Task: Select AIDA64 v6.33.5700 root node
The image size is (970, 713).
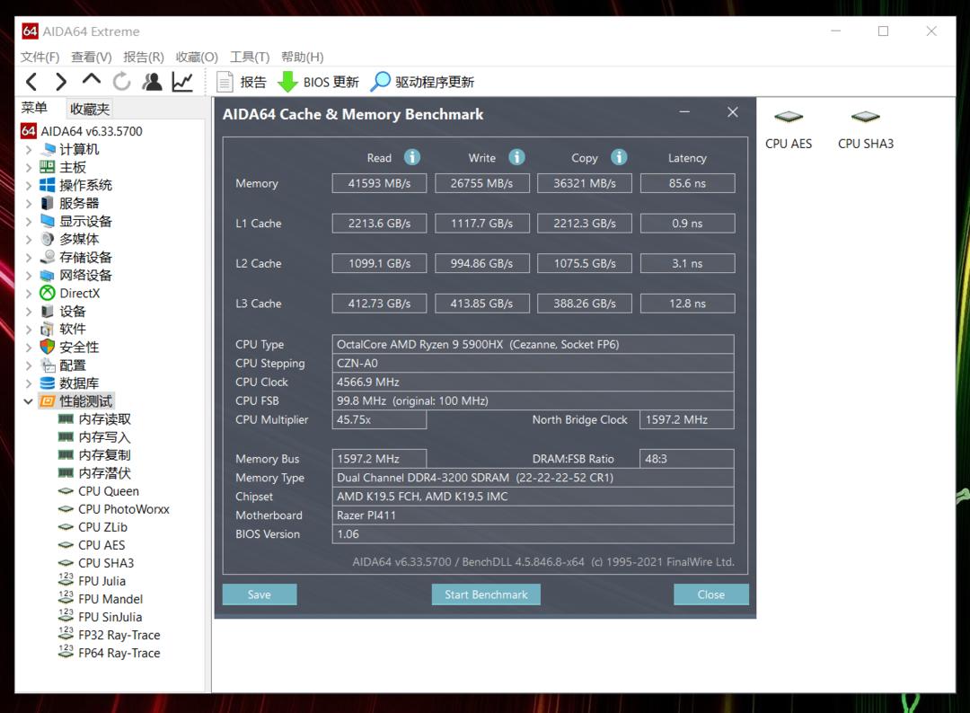Action: [92, 131]
